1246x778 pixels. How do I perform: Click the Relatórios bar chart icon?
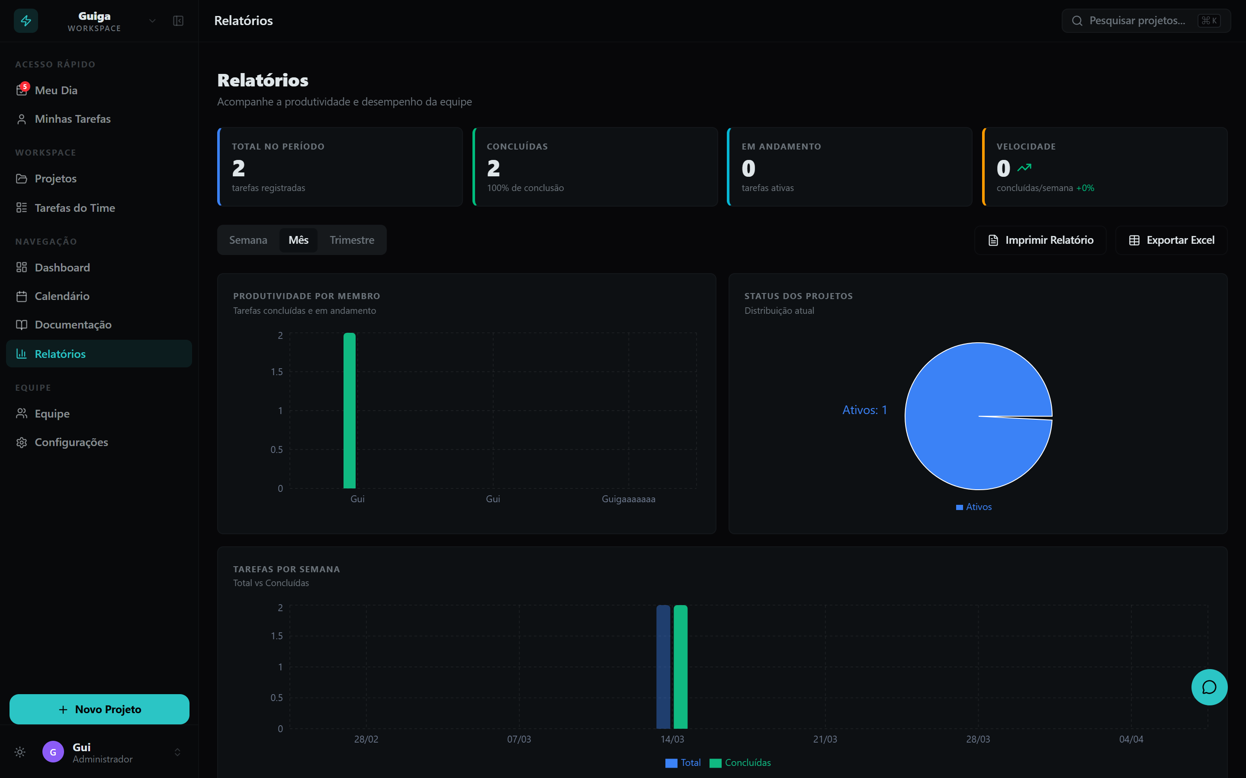pyautogui.click(x=22, y=354)
